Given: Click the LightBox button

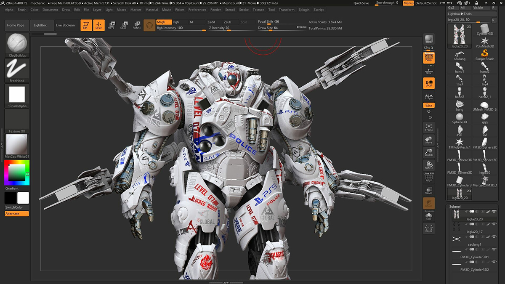Looking at the screenshot, I should (x=40, y=25).
